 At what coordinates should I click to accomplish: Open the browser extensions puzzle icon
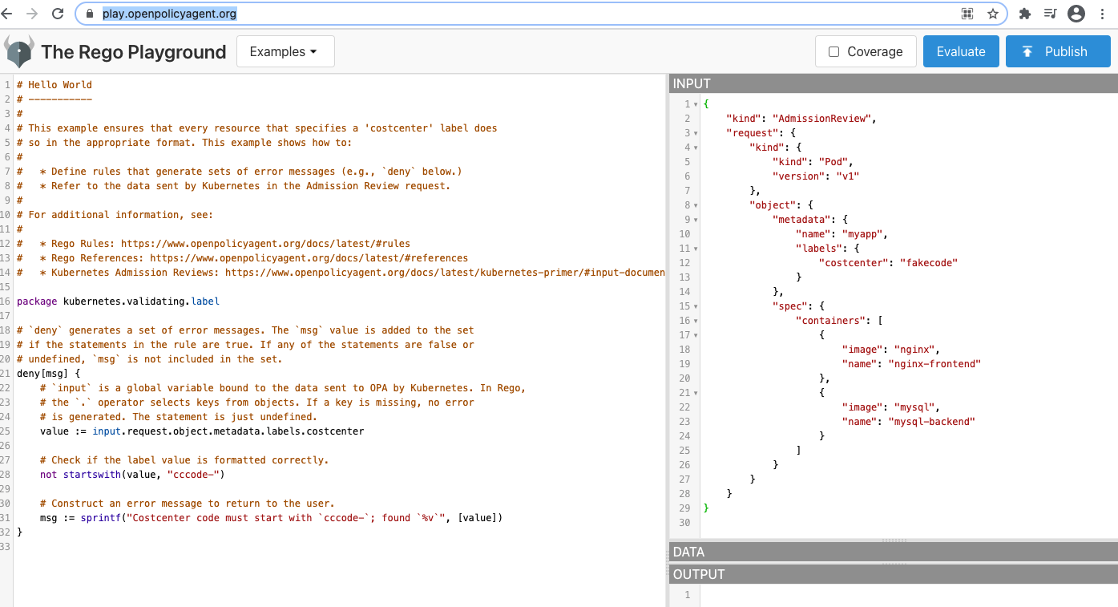point(1024,14)
